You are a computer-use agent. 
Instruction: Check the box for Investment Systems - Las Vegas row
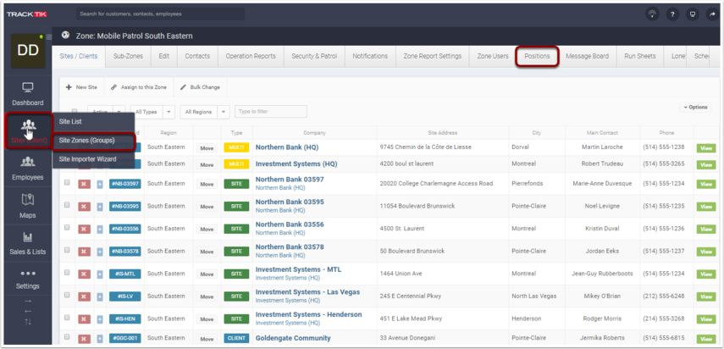pyautogui.click(x=67, y=295)
